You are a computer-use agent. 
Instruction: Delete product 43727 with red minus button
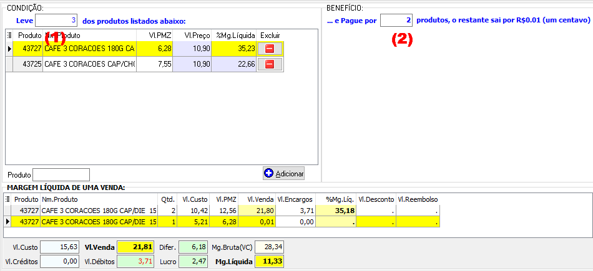pos(269,49)
